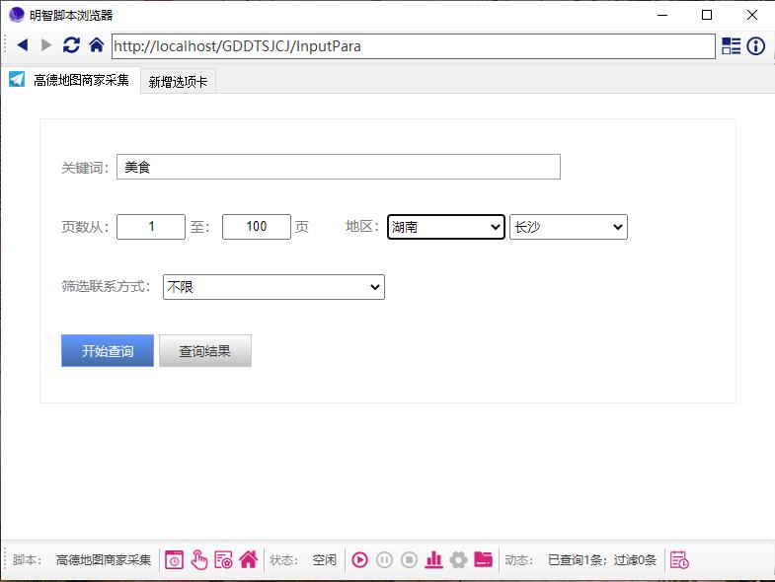Open the list view icon beside address bar
Image resolution: width=775 pixels, height=582 pixels.
click(x=731, y=46)
